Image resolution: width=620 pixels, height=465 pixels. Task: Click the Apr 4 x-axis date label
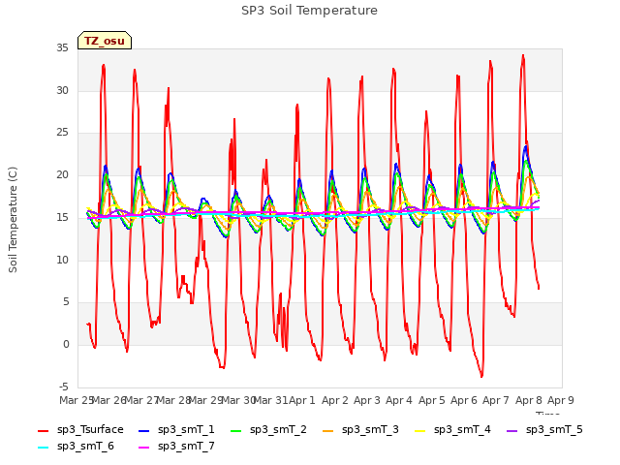(399, 400)
